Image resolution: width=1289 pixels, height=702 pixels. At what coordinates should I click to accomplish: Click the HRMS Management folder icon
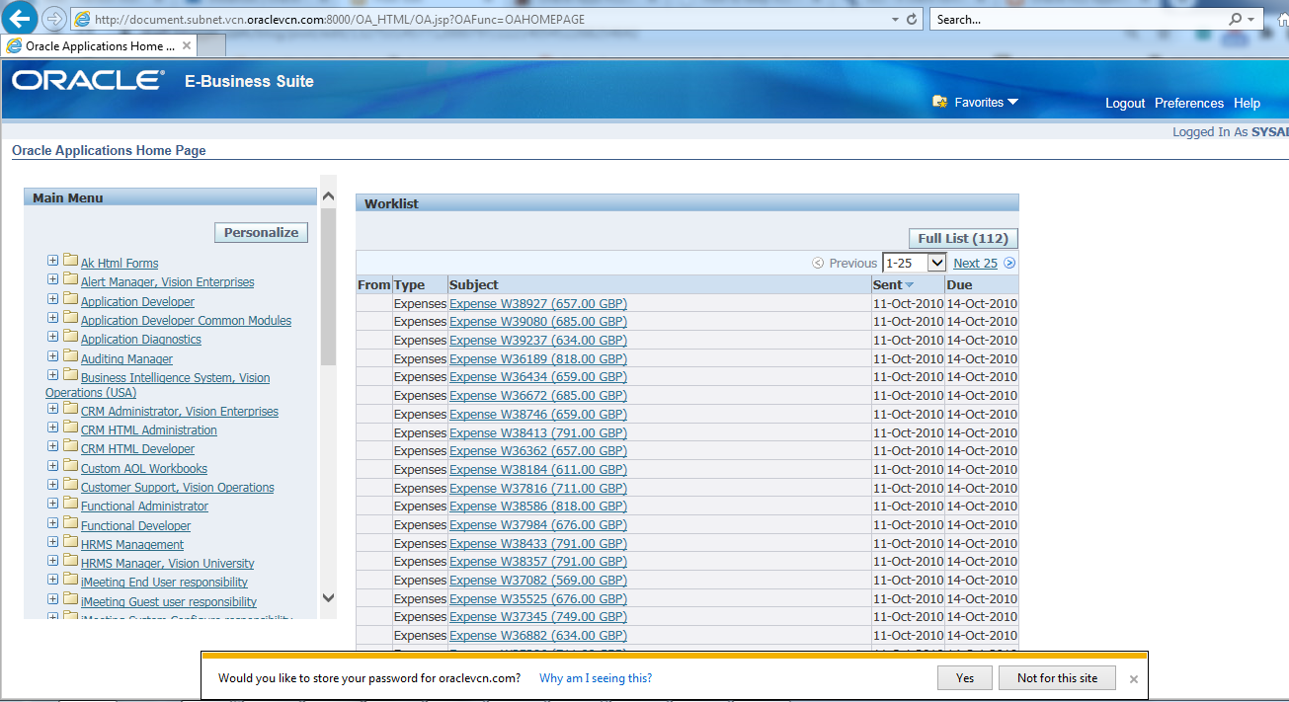pyautogui.click(x=70, y=542)
